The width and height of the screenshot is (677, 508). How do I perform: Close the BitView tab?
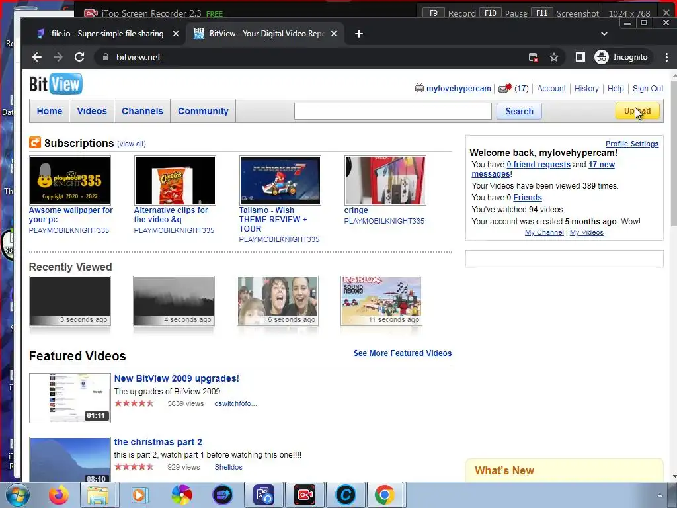tap(334, 34)
